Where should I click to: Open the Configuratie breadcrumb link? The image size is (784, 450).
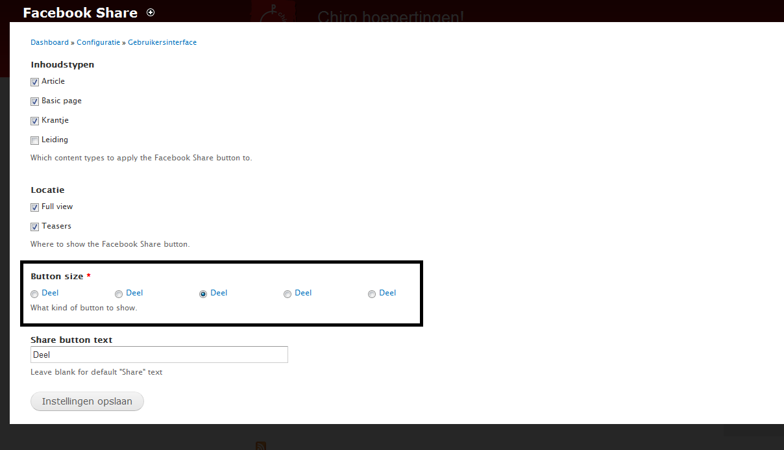(x=98, y=42)
